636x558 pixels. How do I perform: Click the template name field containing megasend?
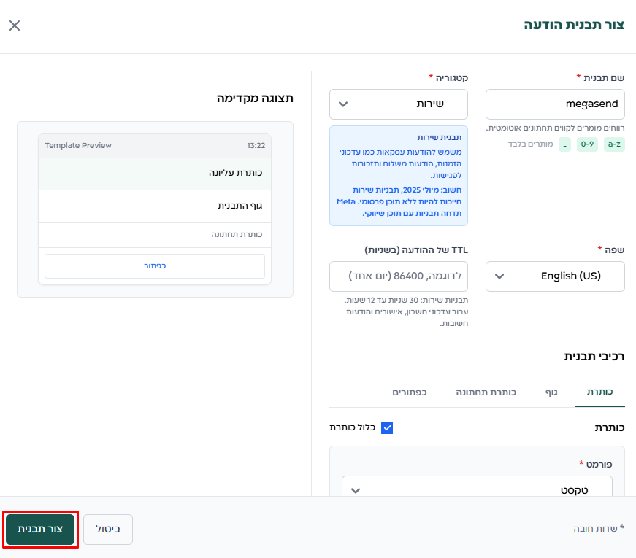click(x=555, y=104)
